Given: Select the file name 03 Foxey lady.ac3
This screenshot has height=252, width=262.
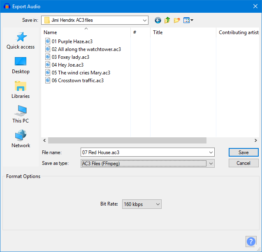Looking at the screenshot, I should [70, 57].
